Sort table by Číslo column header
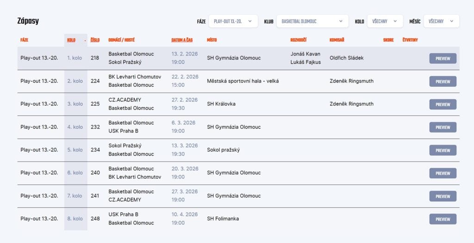The image size is (474, 243). [x=95, y=40]
